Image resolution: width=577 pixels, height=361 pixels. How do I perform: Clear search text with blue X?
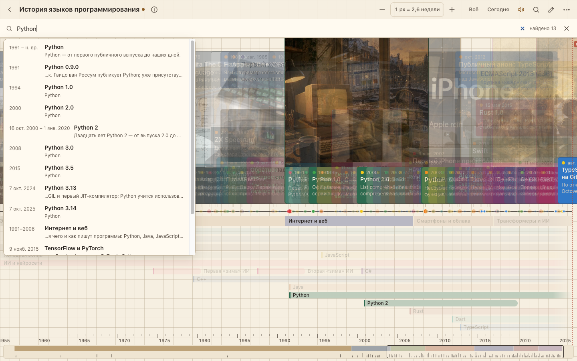(523, 28)
